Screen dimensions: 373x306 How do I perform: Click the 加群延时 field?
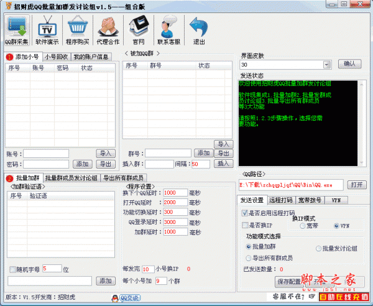(x=175, y=232)
